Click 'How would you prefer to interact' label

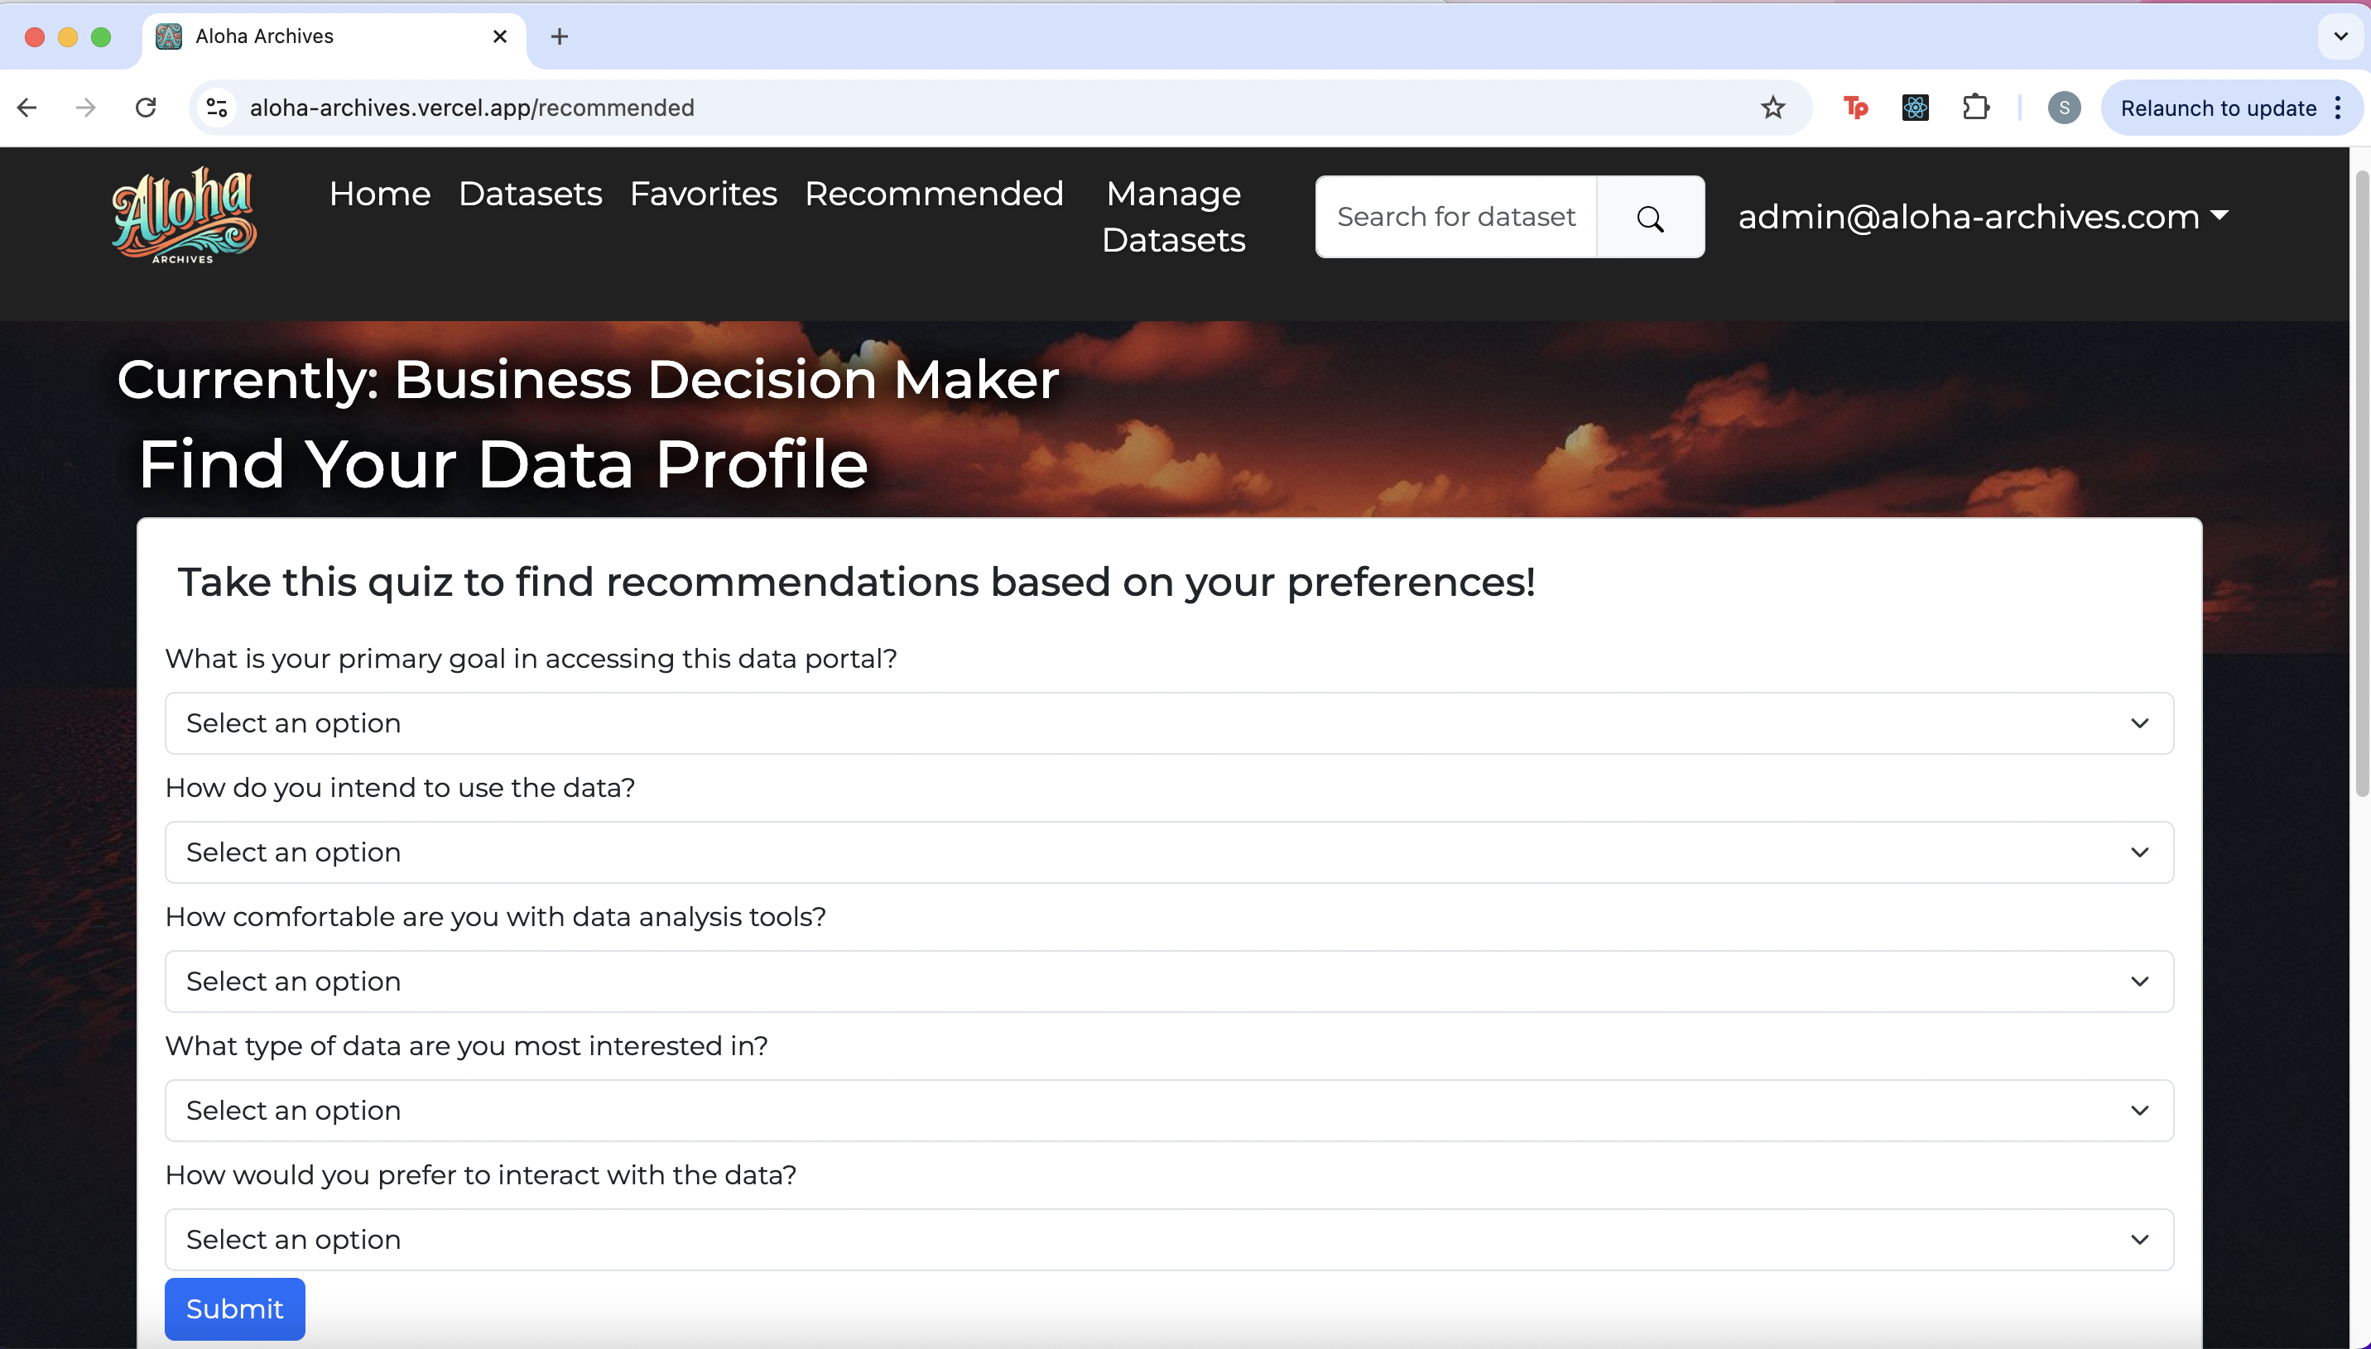point(480,1175)
